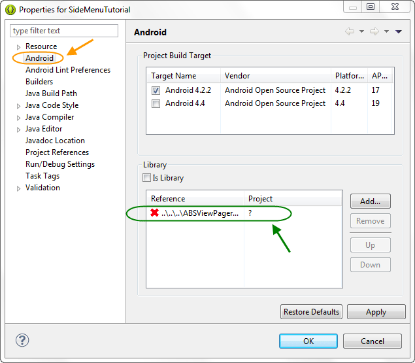
Task: Open Task Tags page
Action: tap(42, 176)
